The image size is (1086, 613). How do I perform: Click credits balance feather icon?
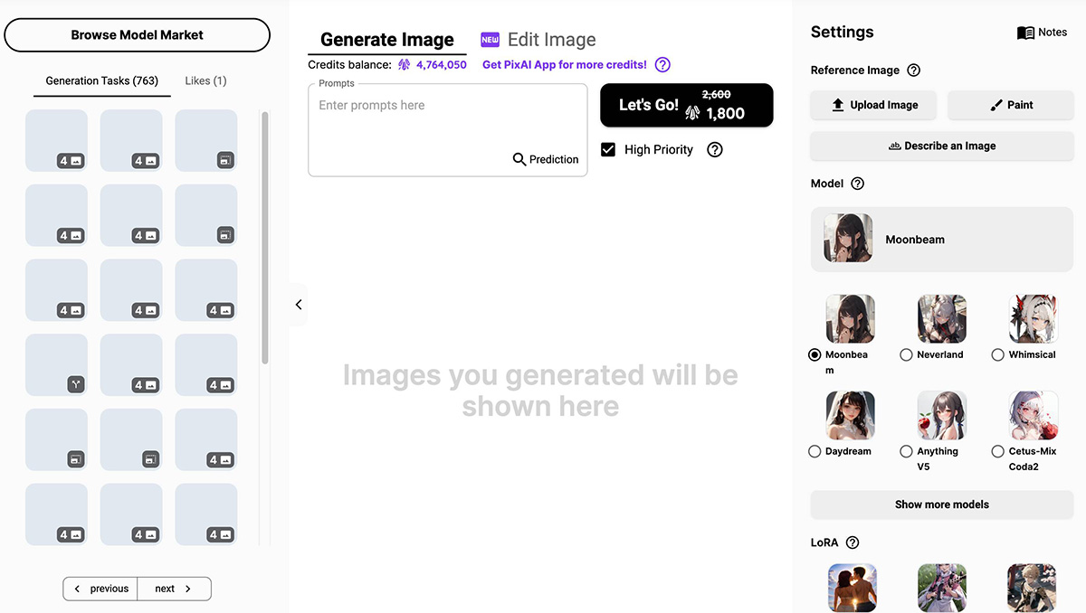(x=405, y=65)
